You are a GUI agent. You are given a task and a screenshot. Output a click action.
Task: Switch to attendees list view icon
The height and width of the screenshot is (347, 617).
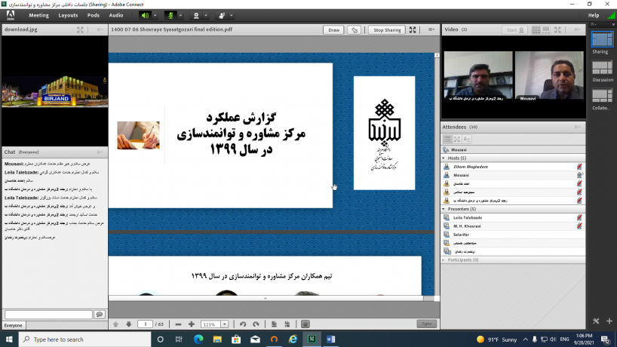pyautogui.click(x=447, y=139)
